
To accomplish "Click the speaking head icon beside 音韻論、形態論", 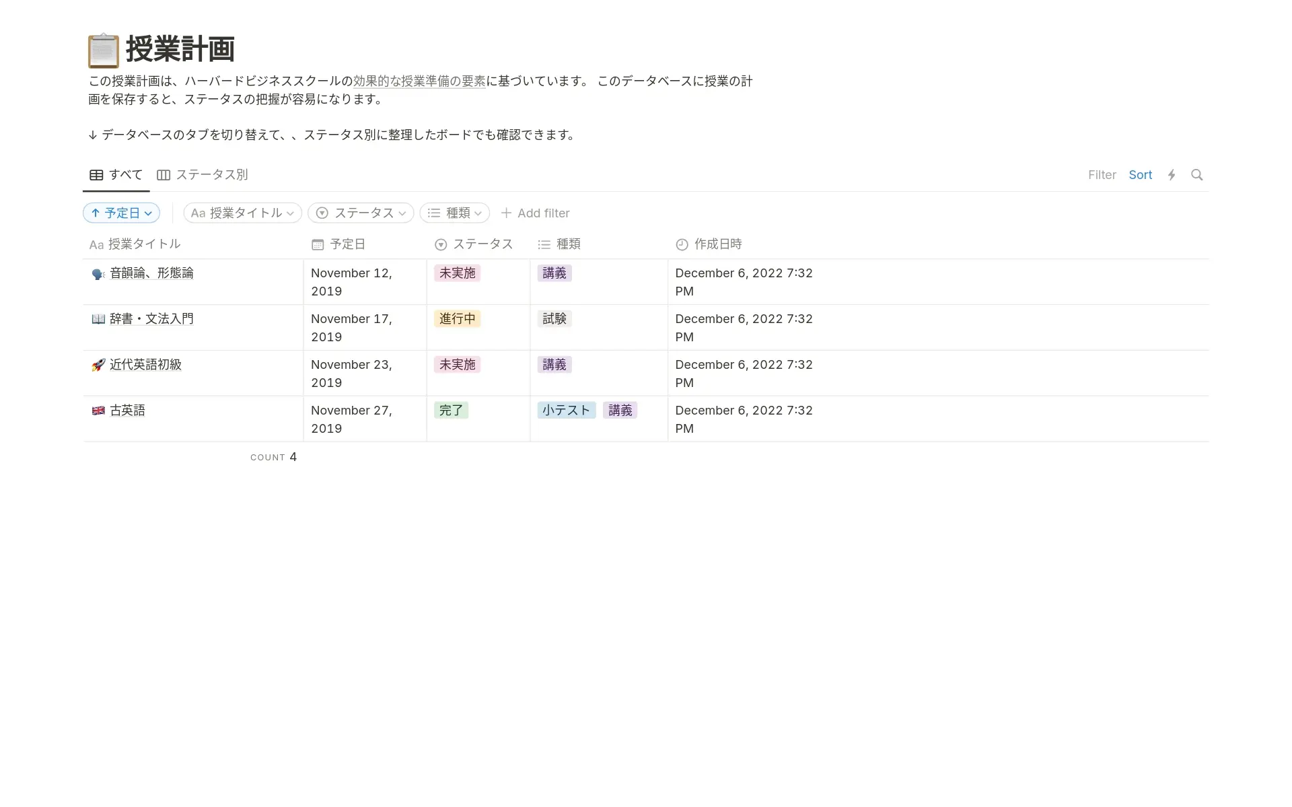I will (x=98, y=274).
